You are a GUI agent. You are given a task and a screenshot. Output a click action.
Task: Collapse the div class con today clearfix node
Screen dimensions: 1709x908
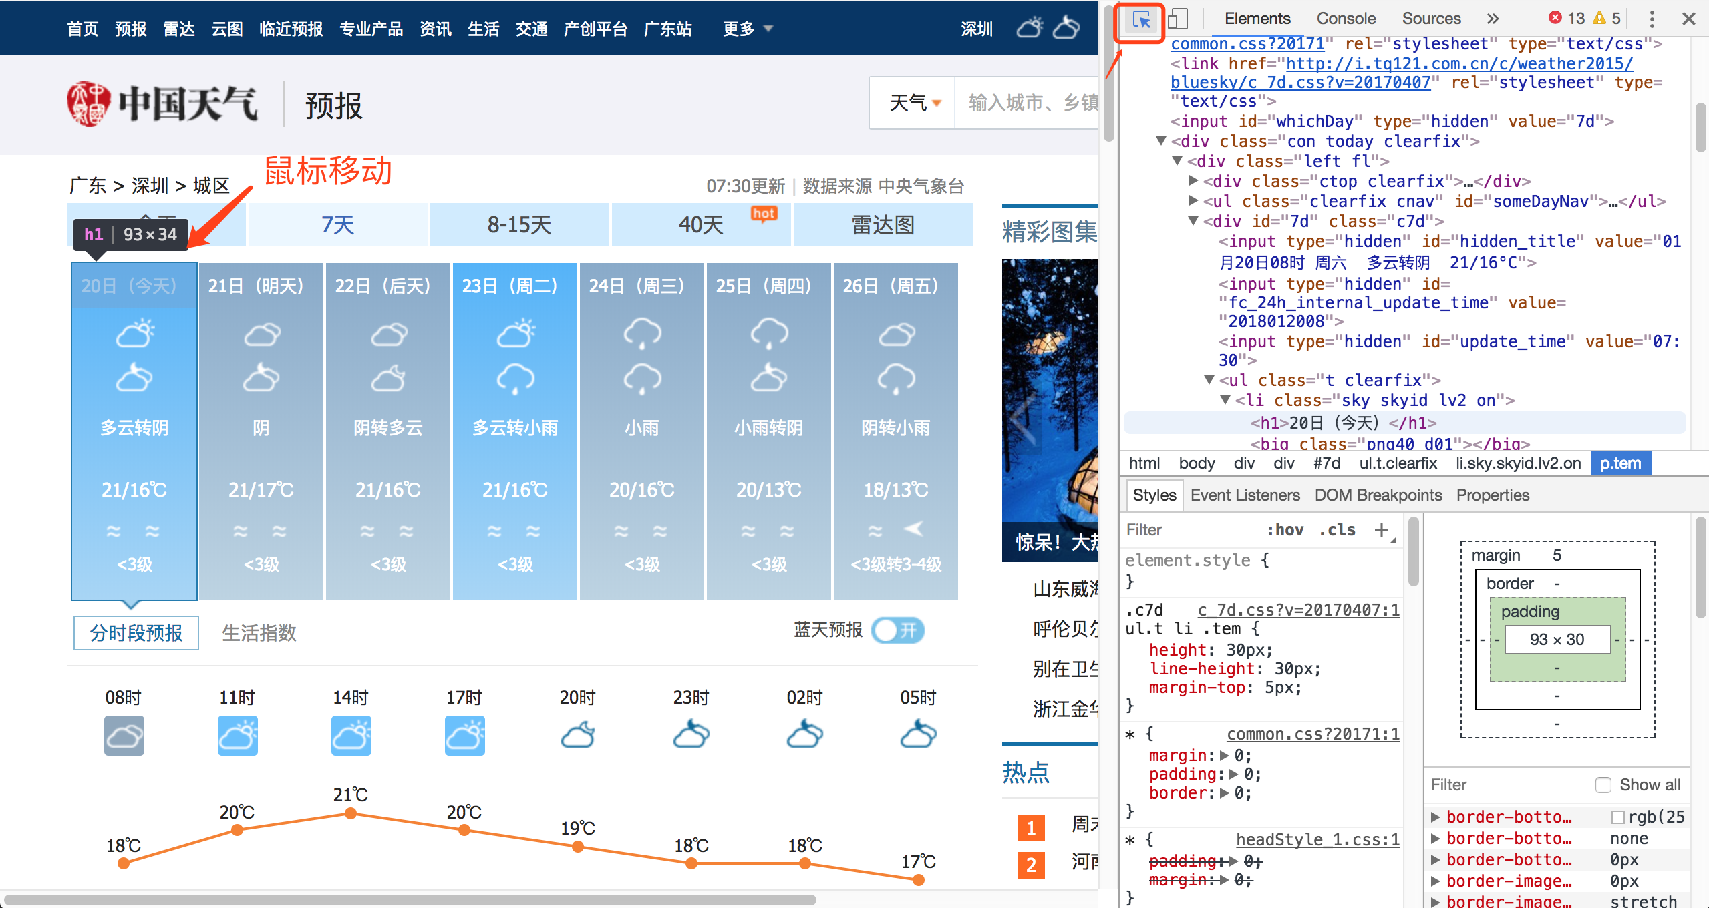[x=1161, y=141]
